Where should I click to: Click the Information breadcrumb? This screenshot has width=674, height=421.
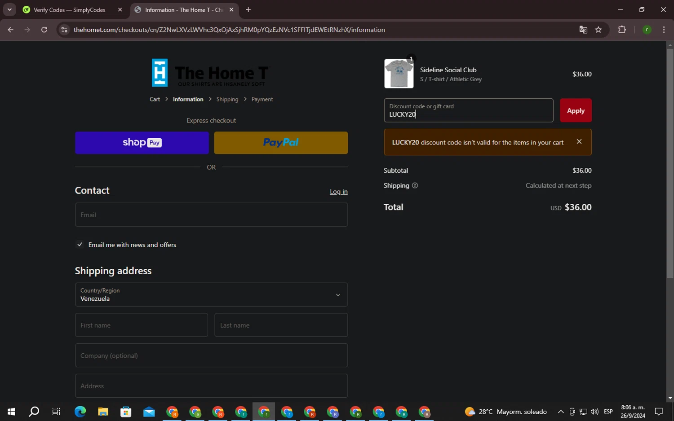[188, 99]
